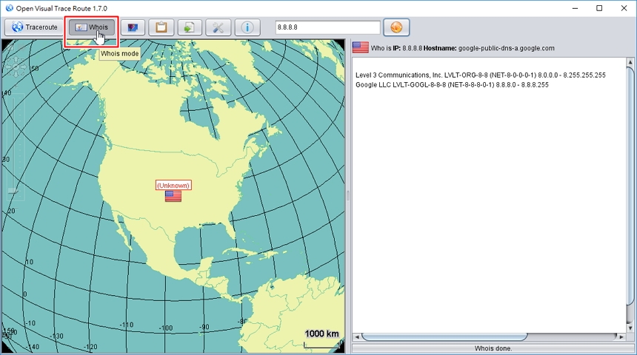Click the export toolbar icon

(x=190, y=27)
